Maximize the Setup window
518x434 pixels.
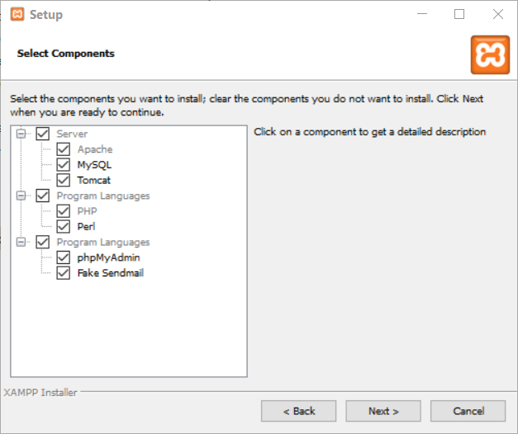(x=459, y=14)
